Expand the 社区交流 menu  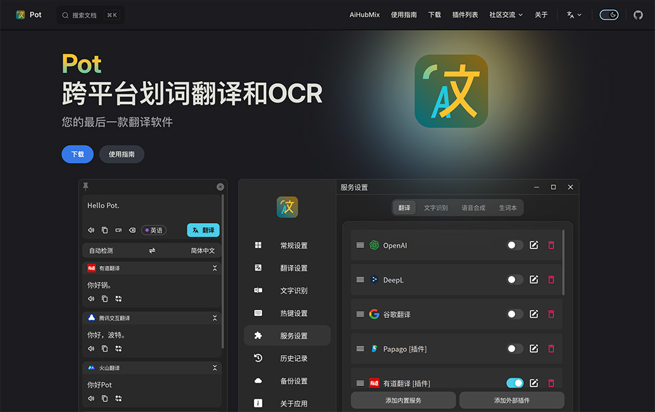[x=506, y=15]
